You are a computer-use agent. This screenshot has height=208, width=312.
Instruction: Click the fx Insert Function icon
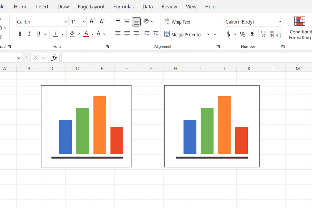pyautogui.click(x=54, y=58)
